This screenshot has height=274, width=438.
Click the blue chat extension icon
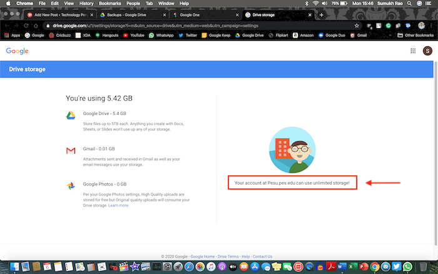pyautogui.click(x=408, y=26)
